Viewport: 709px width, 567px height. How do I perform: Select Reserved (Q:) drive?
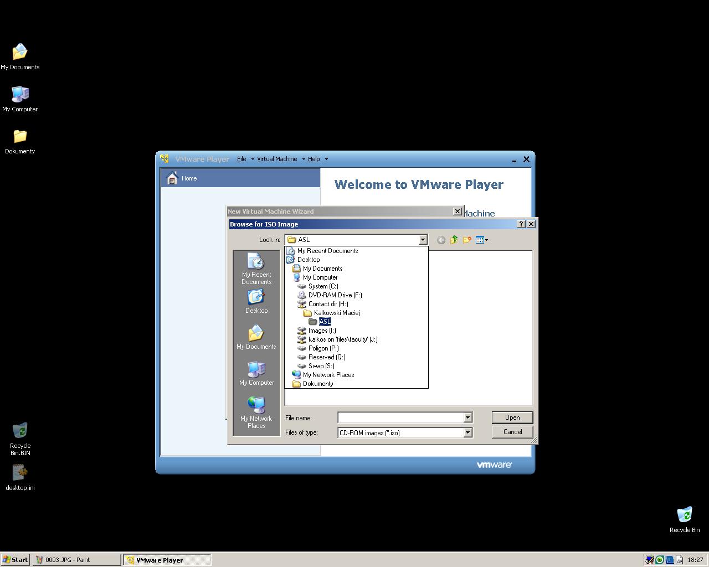click(x=356, y=357)
